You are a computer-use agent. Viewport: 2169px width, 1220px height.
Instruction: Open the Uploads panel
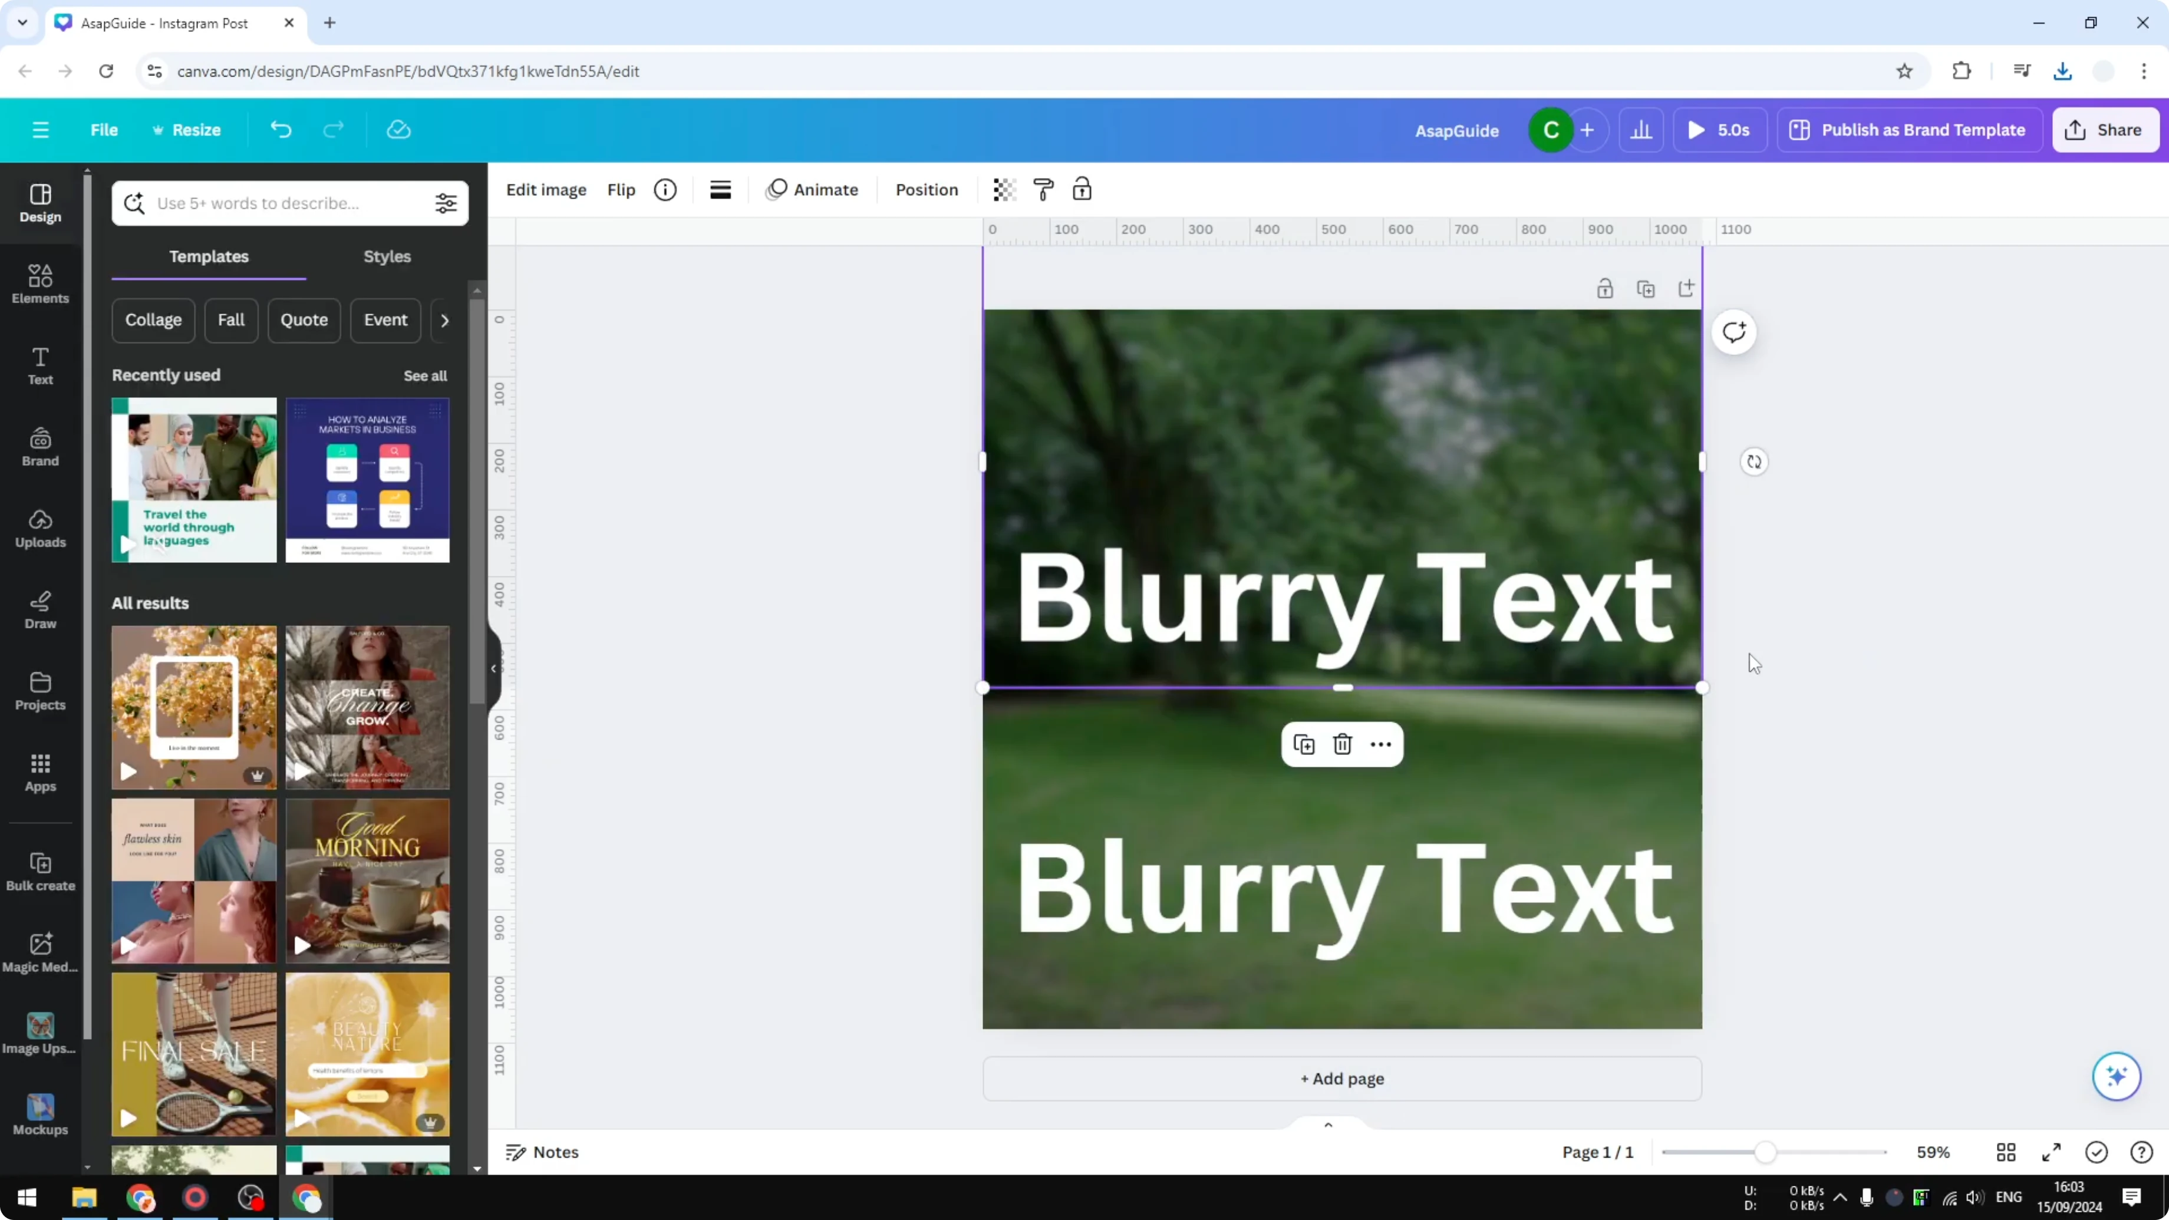point(41,529)
